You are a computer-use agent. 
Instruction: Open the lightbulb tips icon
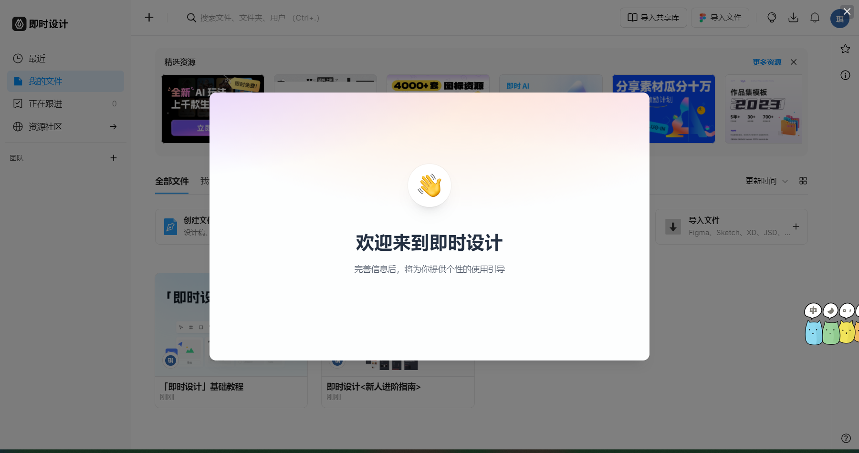coord(772,18)
